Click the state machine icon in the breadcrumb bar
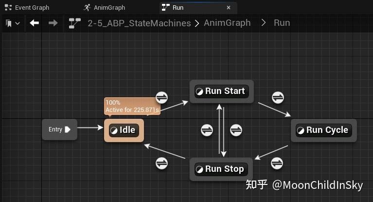Viewport: 373px width, 202px height. (74, 23)
